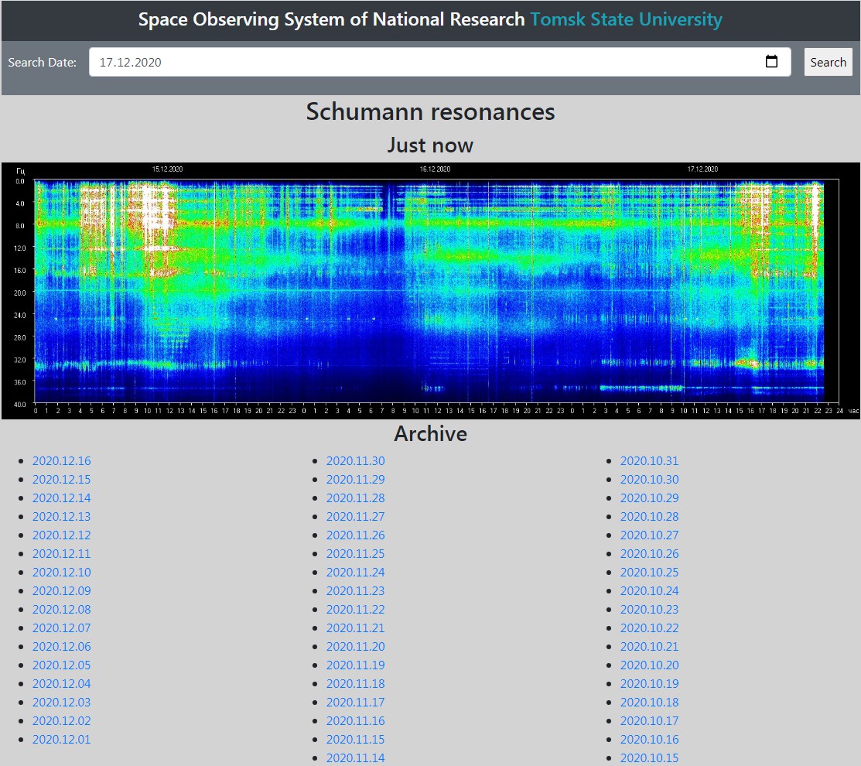
Task: Select the 2020.11.17 archive link
Action: (355, 703)
